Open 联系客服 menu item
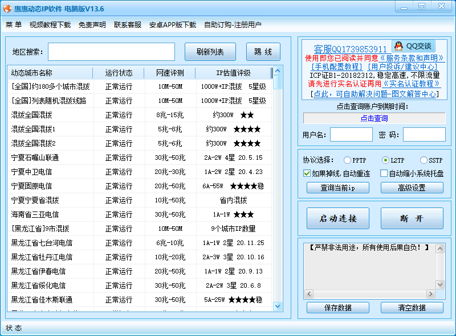The width and height of the screenshot is (456, 336). pos(128,24)
